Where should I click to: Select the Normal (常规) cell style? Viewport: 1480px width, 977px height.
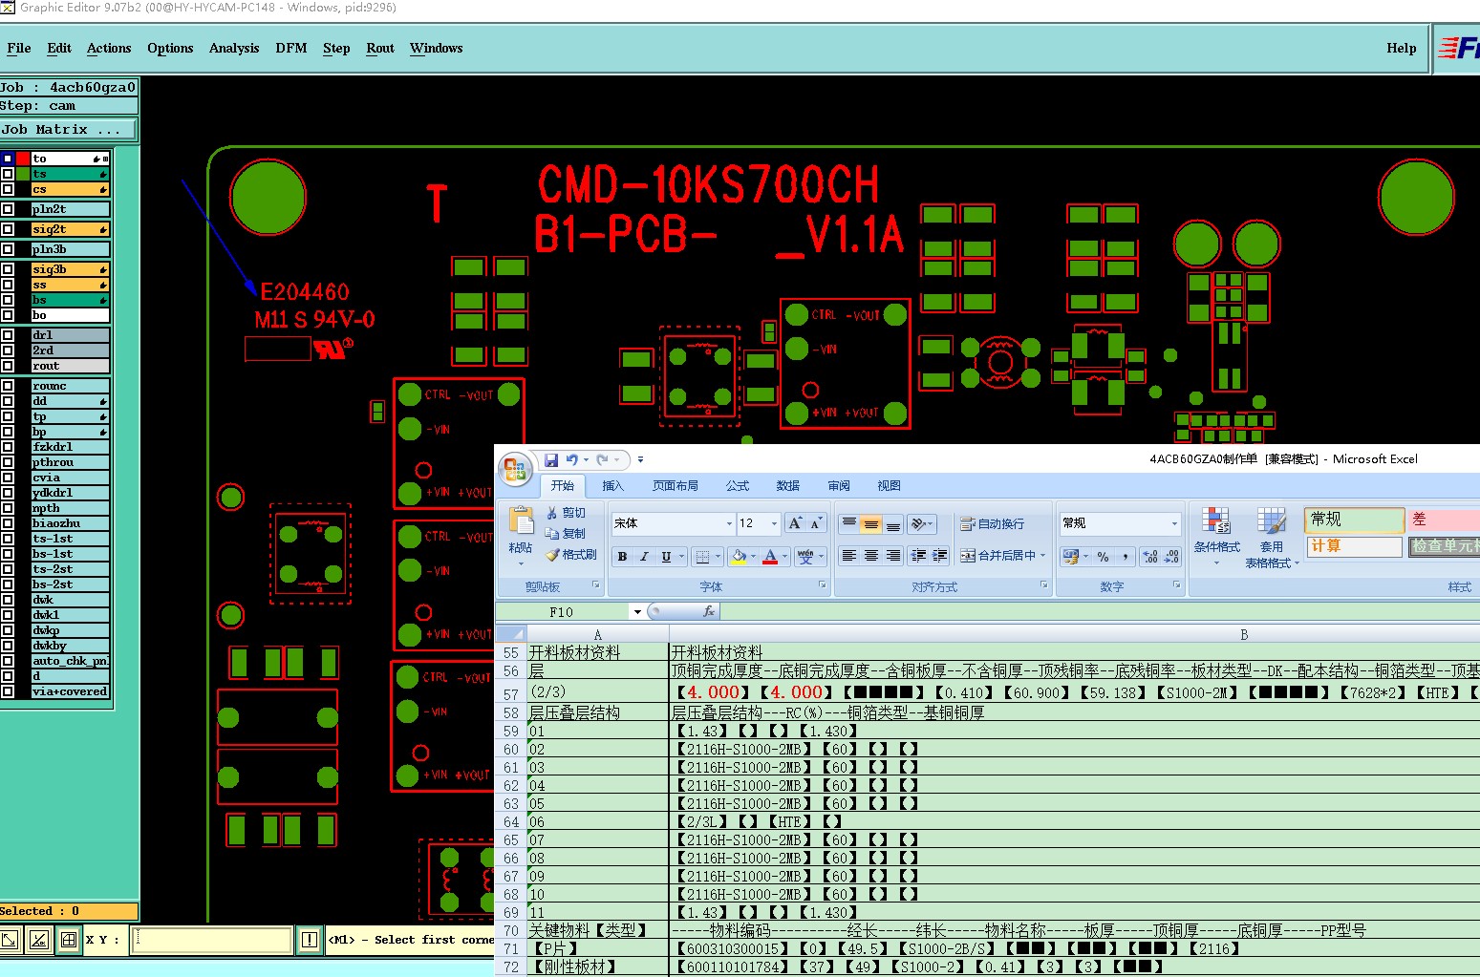click(x=1354, y=520)
